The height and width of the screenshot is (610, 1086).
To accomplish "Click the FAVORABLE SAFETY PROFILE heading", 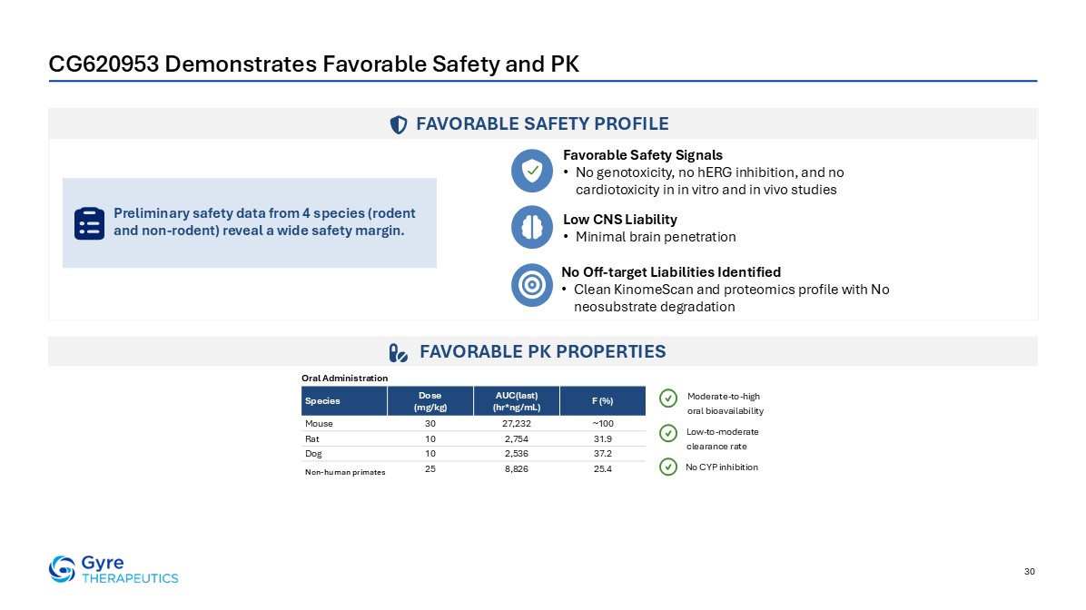I will click(x=542, y=124).
